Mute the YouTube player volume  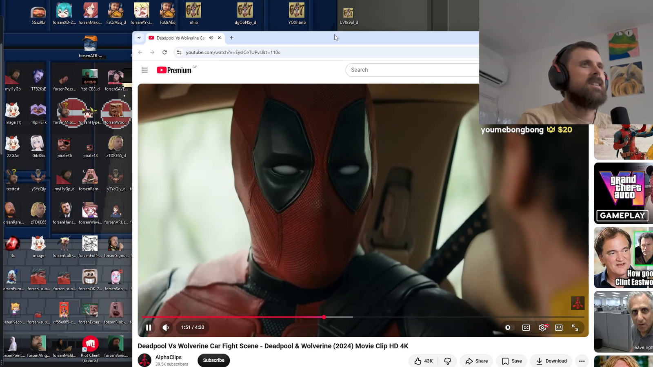click(166, 327)
